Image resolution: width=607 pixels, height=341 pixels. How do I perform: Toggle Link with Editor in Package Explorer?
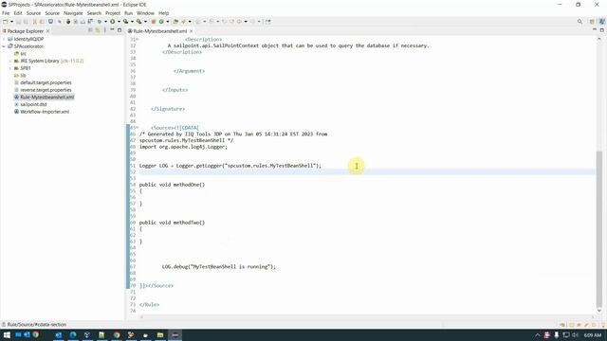pyautogui.click(x=98, y=30)
